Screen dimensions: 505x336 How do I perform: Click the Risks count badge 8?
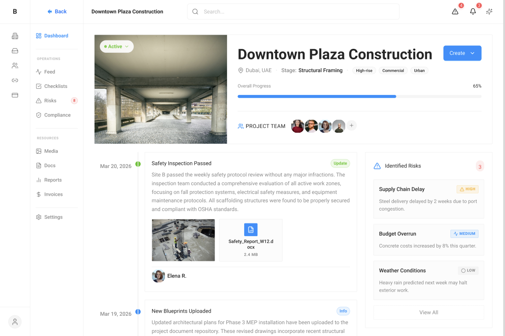pyautogui.click(x=74, y=101)
